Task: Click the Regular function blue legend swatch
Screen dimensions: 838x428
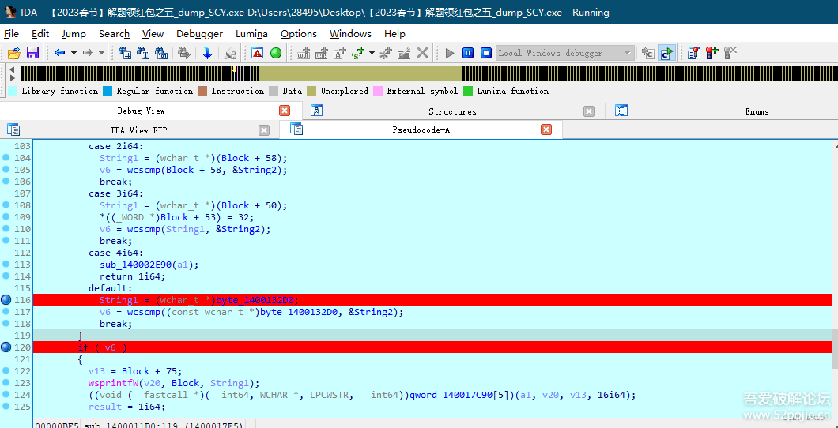Action: [x=108, y=91]
